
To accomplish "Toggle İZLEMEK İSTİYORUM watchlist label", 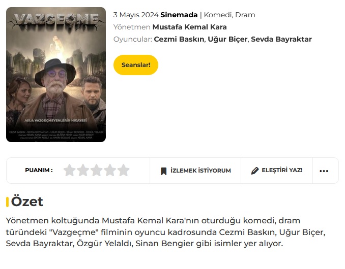I will 200,171.
